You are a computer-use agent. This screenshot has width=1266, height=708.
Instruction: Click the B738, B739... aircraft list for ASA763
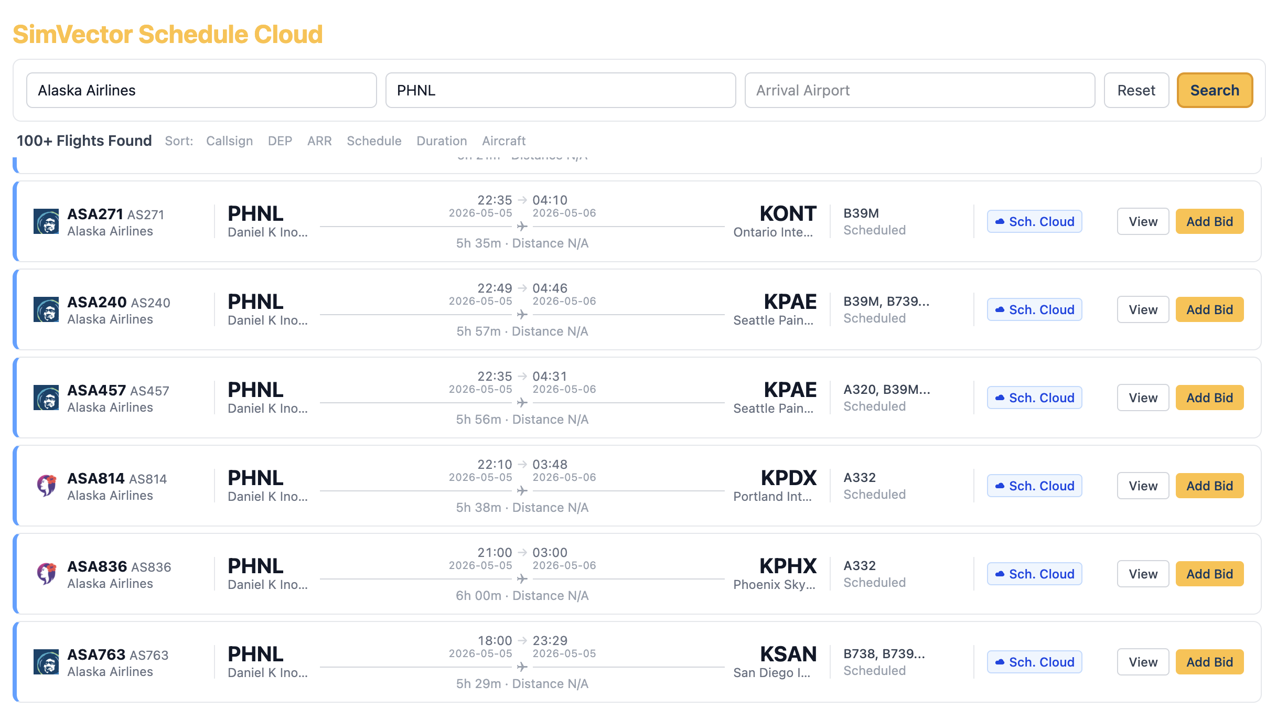[x=884, y=654]
